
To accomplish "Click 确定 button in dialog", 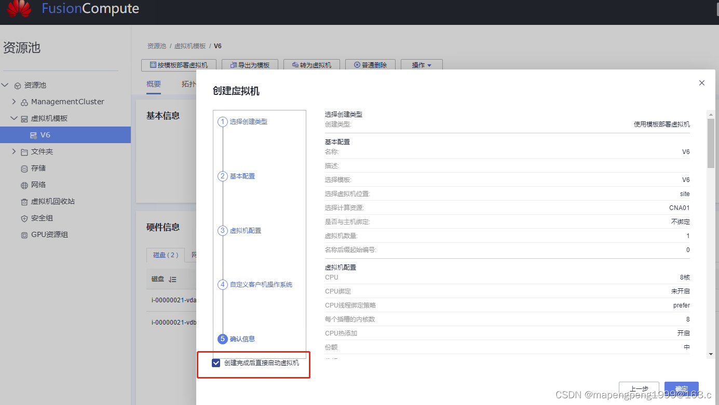I will (x=682, y=389).
